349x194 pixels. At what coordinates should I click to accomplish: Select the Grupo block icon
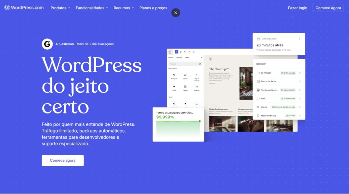[185, 75]
